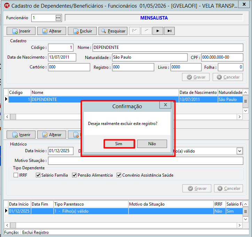Toggle Convênio Assistência Saúde checkbox
Screen dimensions: 252x237
tap(119, 175)
